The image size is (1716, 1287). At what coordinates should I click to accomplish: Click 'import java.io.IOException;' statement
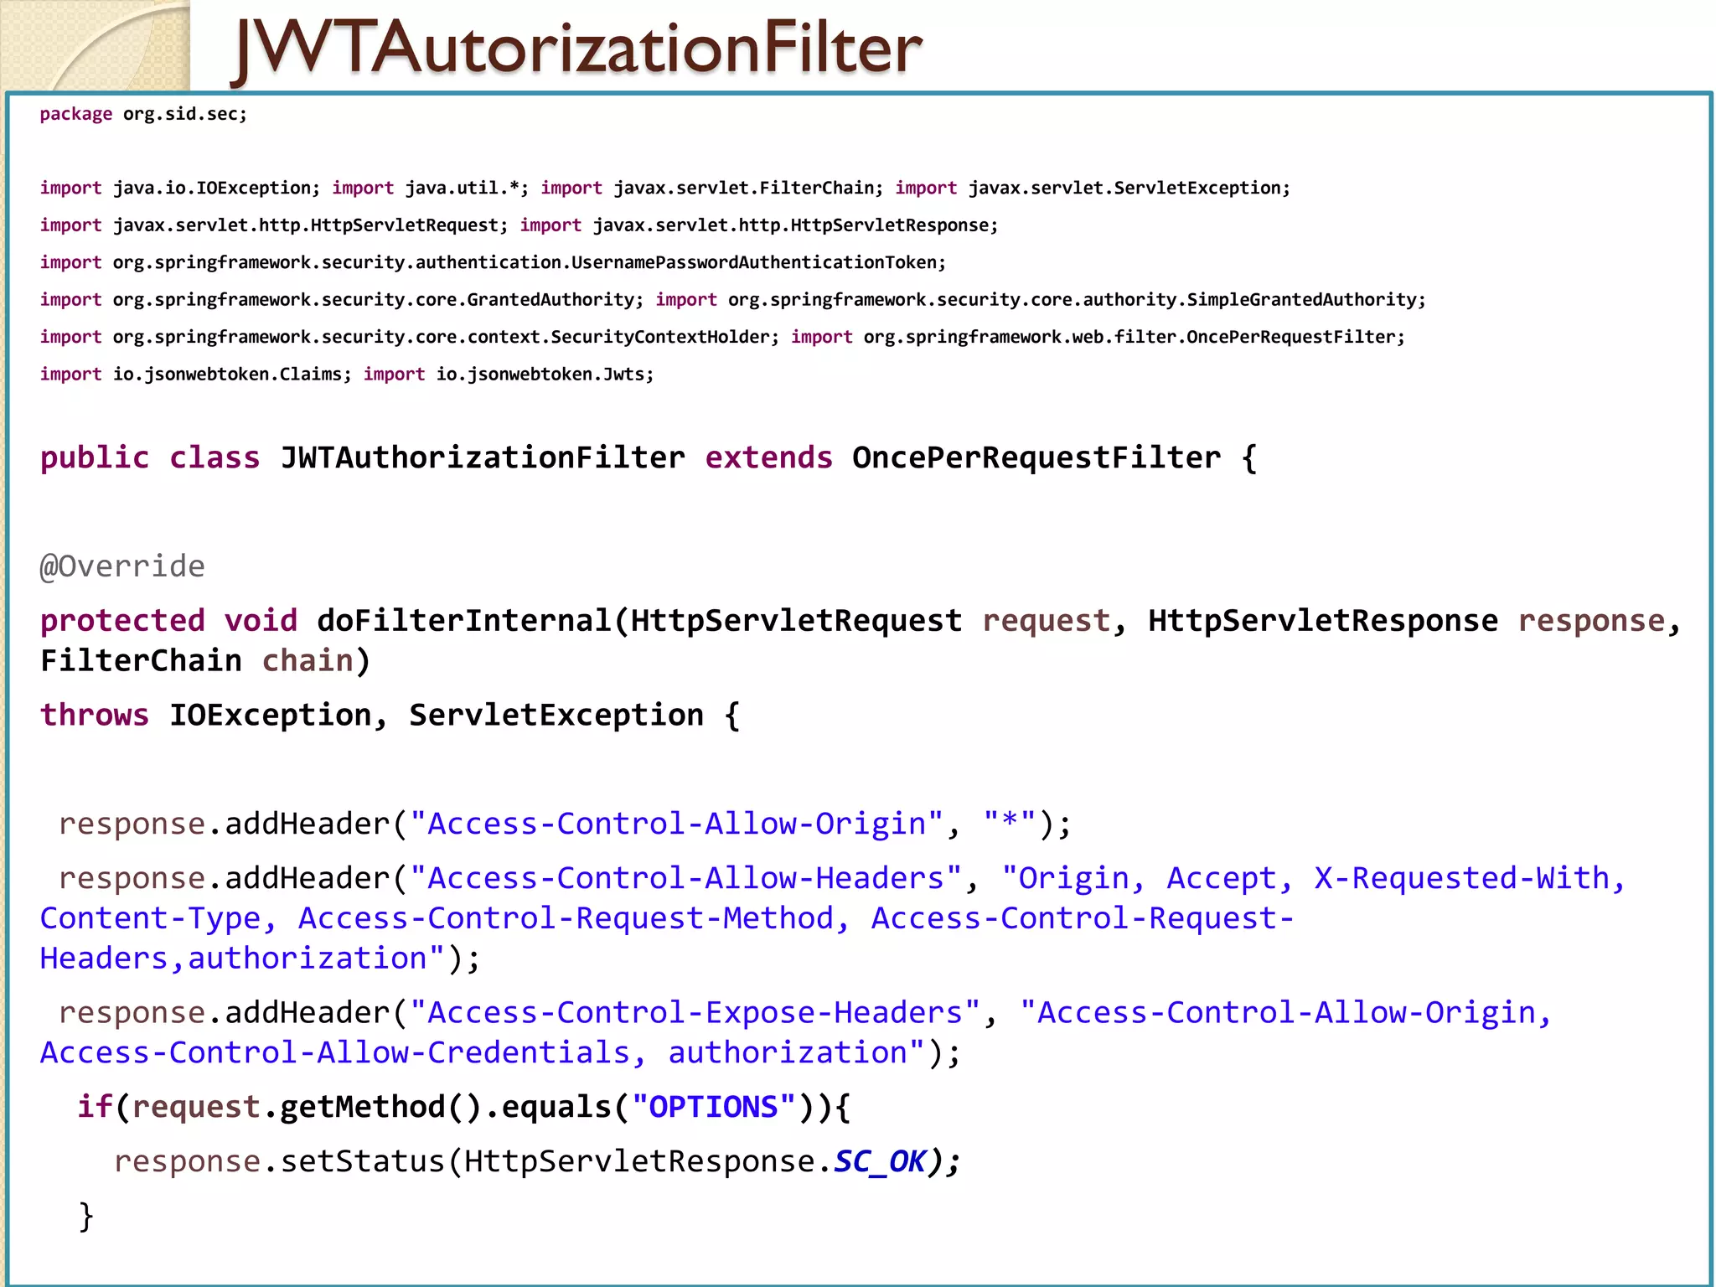click(179, 188)
